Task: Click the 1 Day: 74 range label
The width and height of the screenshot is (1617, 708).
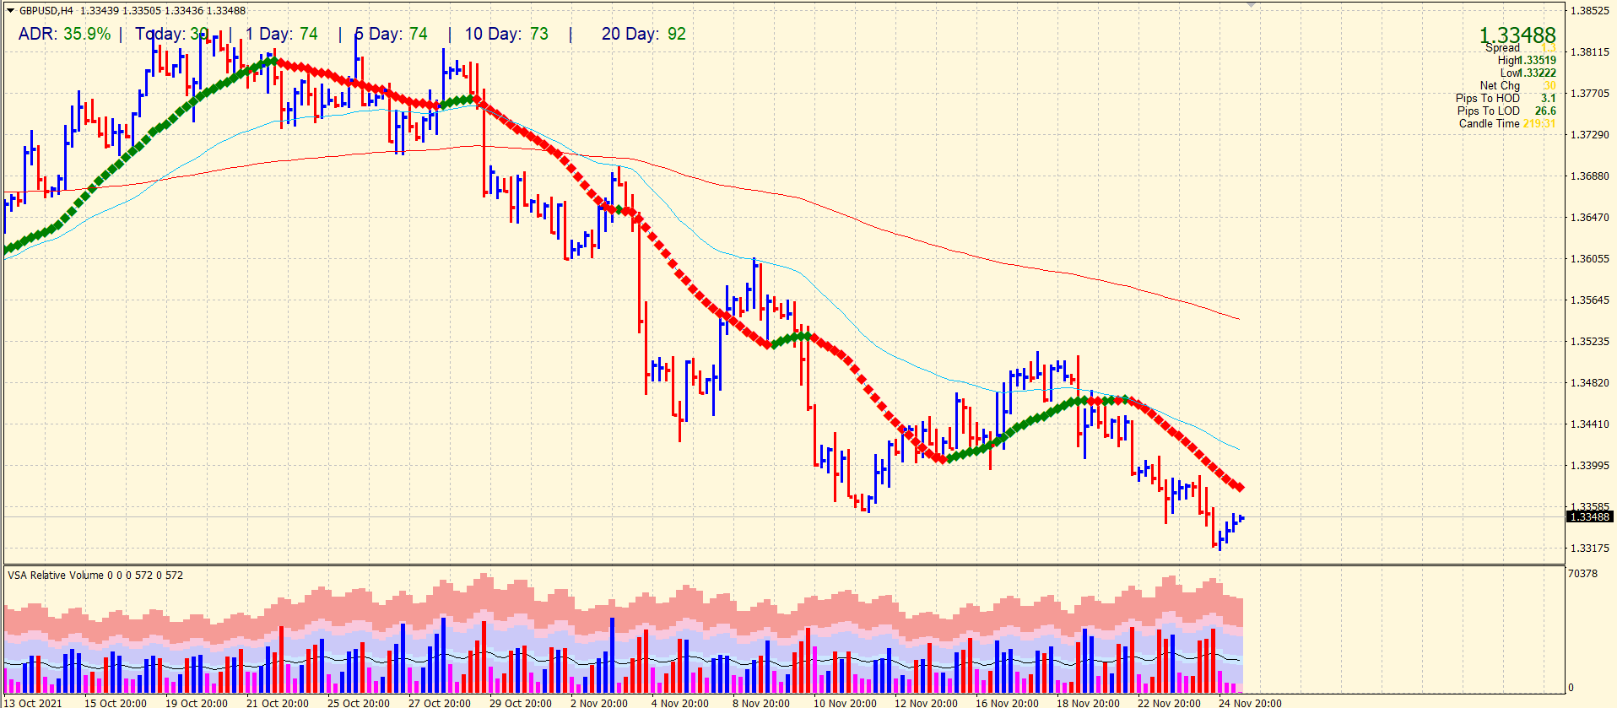Action: coord(282,34)
